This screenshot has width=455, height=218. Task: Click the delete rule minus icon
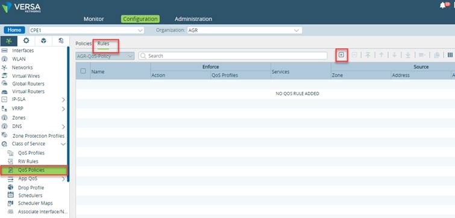354,54
